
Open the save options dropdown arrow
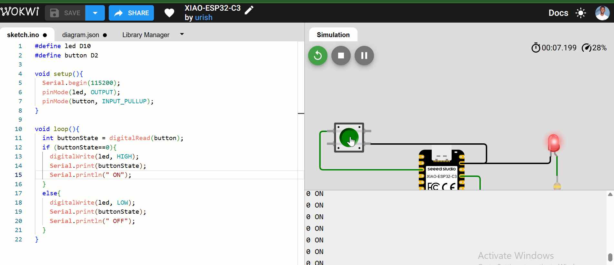pos(95,13)
